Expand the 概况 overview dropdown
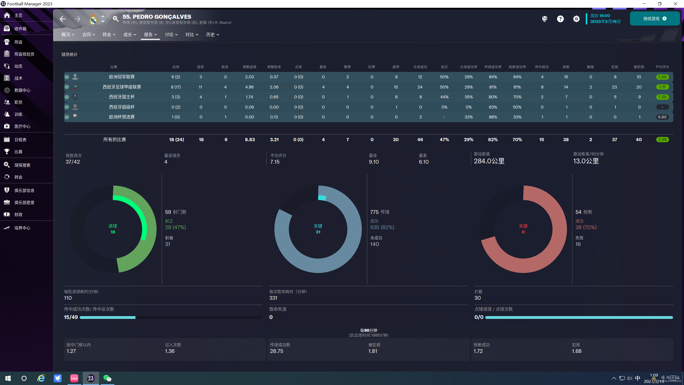This screenshot has width=684, height=385. pyautogui.click(x=68, y=34)
